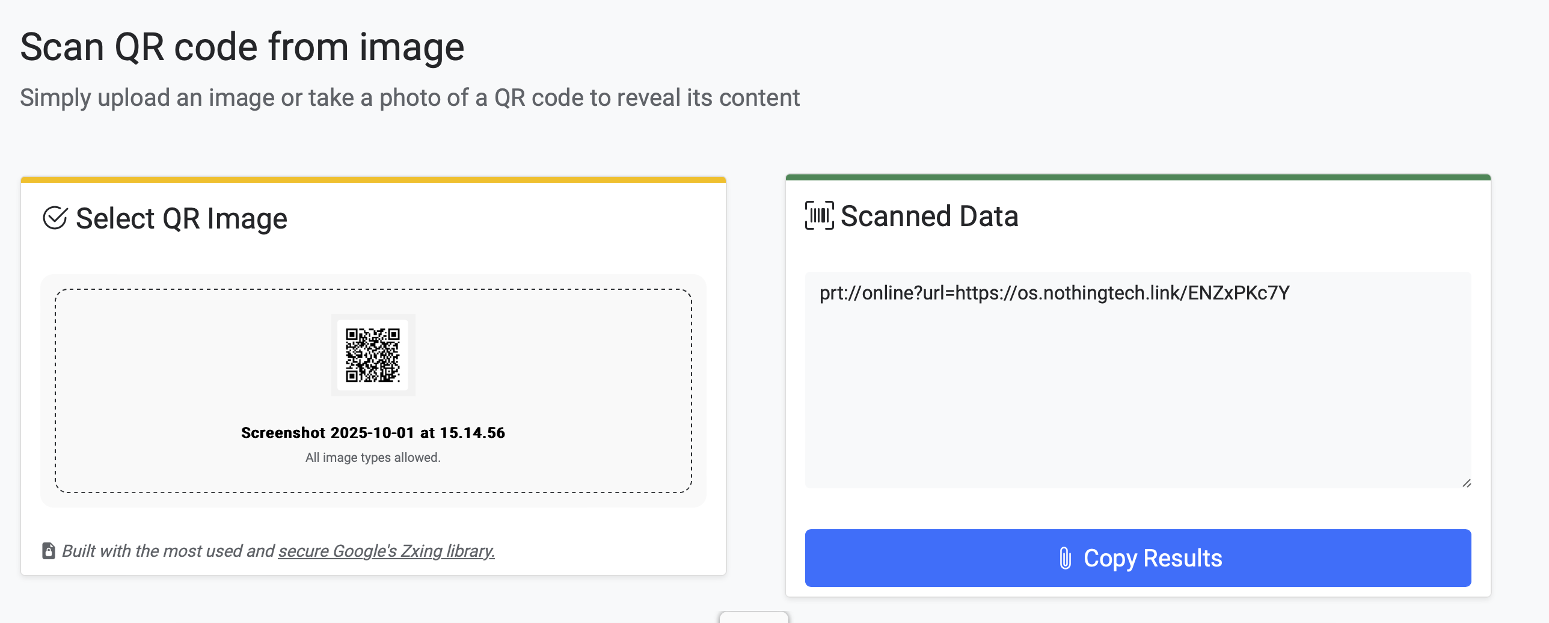
Task: Click the uploaded QR code thumbnail
Action: click(x=373, y=355)
